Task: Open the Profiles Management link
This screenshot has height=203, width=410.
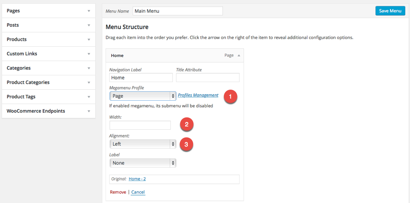Action: click(x=198, y=95)
